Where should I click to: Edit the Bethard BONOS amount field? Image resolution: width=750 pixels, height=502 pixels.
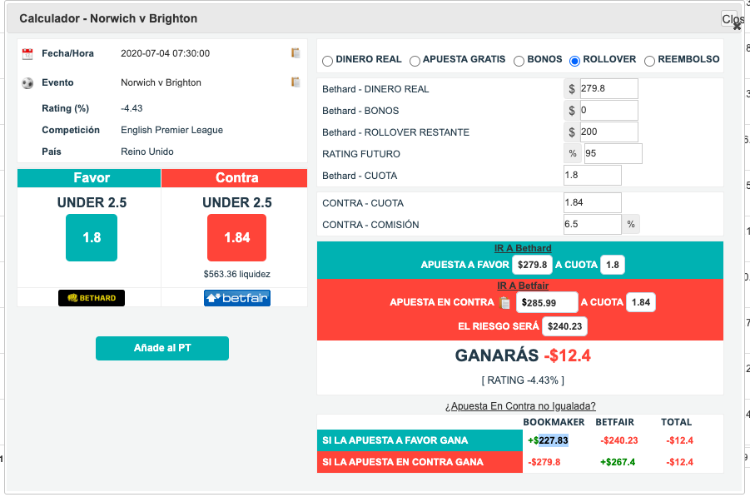pos(608,111)
